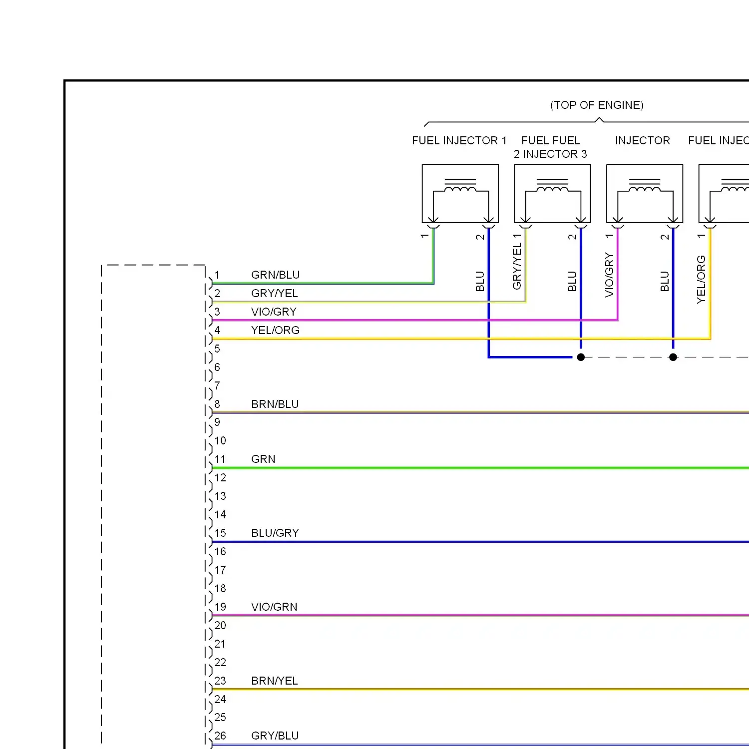Select the '2 INJECTOR 3' label text
This screenshot has width=749, height=749.
point(550,154)
